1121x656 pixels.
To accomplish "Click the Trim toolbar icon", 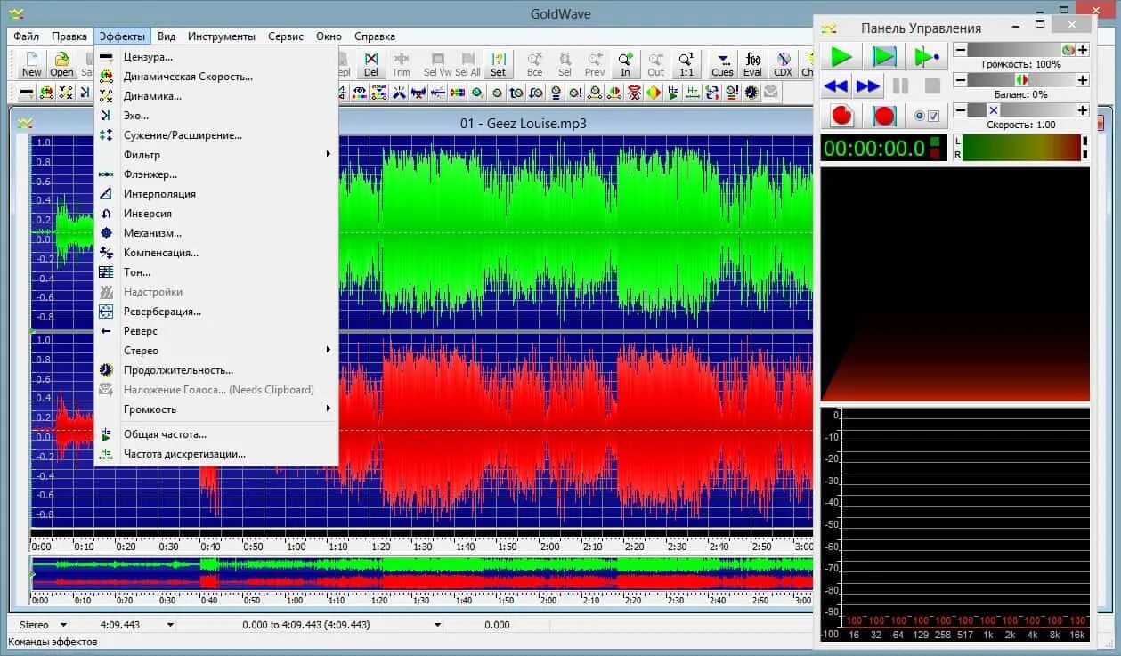I will point(401,64).
